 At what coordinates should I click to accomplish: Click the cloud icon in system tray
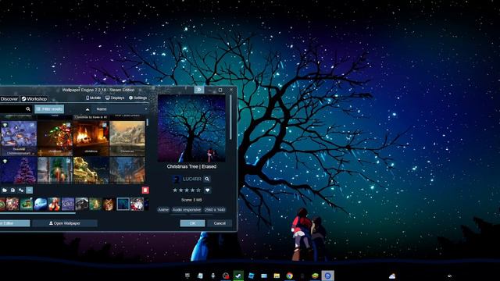pos(392,276)
